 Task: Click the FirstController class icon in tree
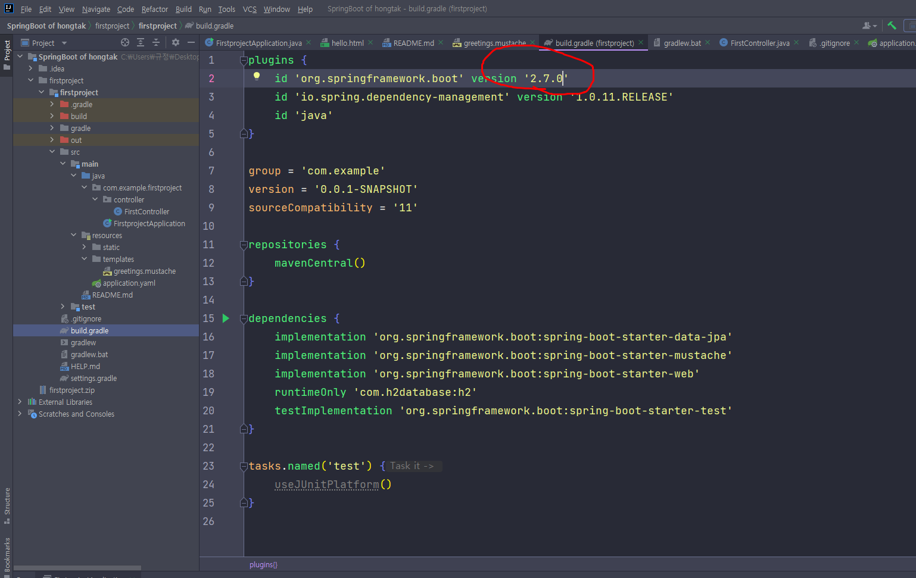(118, 211)
